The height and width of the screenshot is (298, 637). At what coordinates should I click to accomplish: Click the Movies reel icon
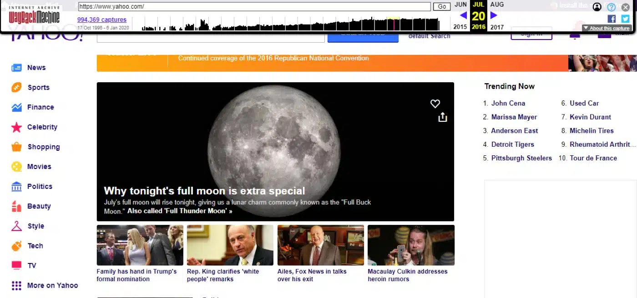click(x=16, y=167)
